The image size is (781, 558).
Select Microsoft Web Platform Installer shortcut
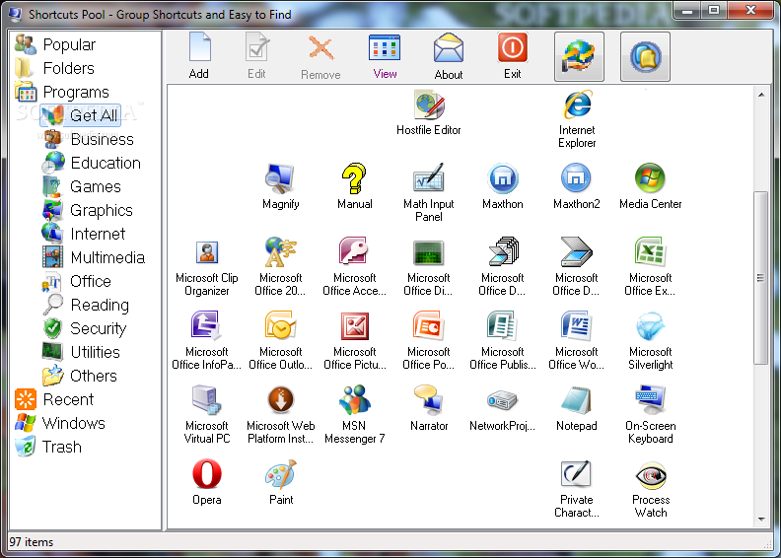280,415
